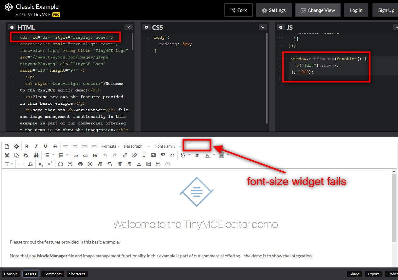The height and width of the screenshot is (280, 398).
Task: Set right-to-left text direction icon
Action: 110,164
